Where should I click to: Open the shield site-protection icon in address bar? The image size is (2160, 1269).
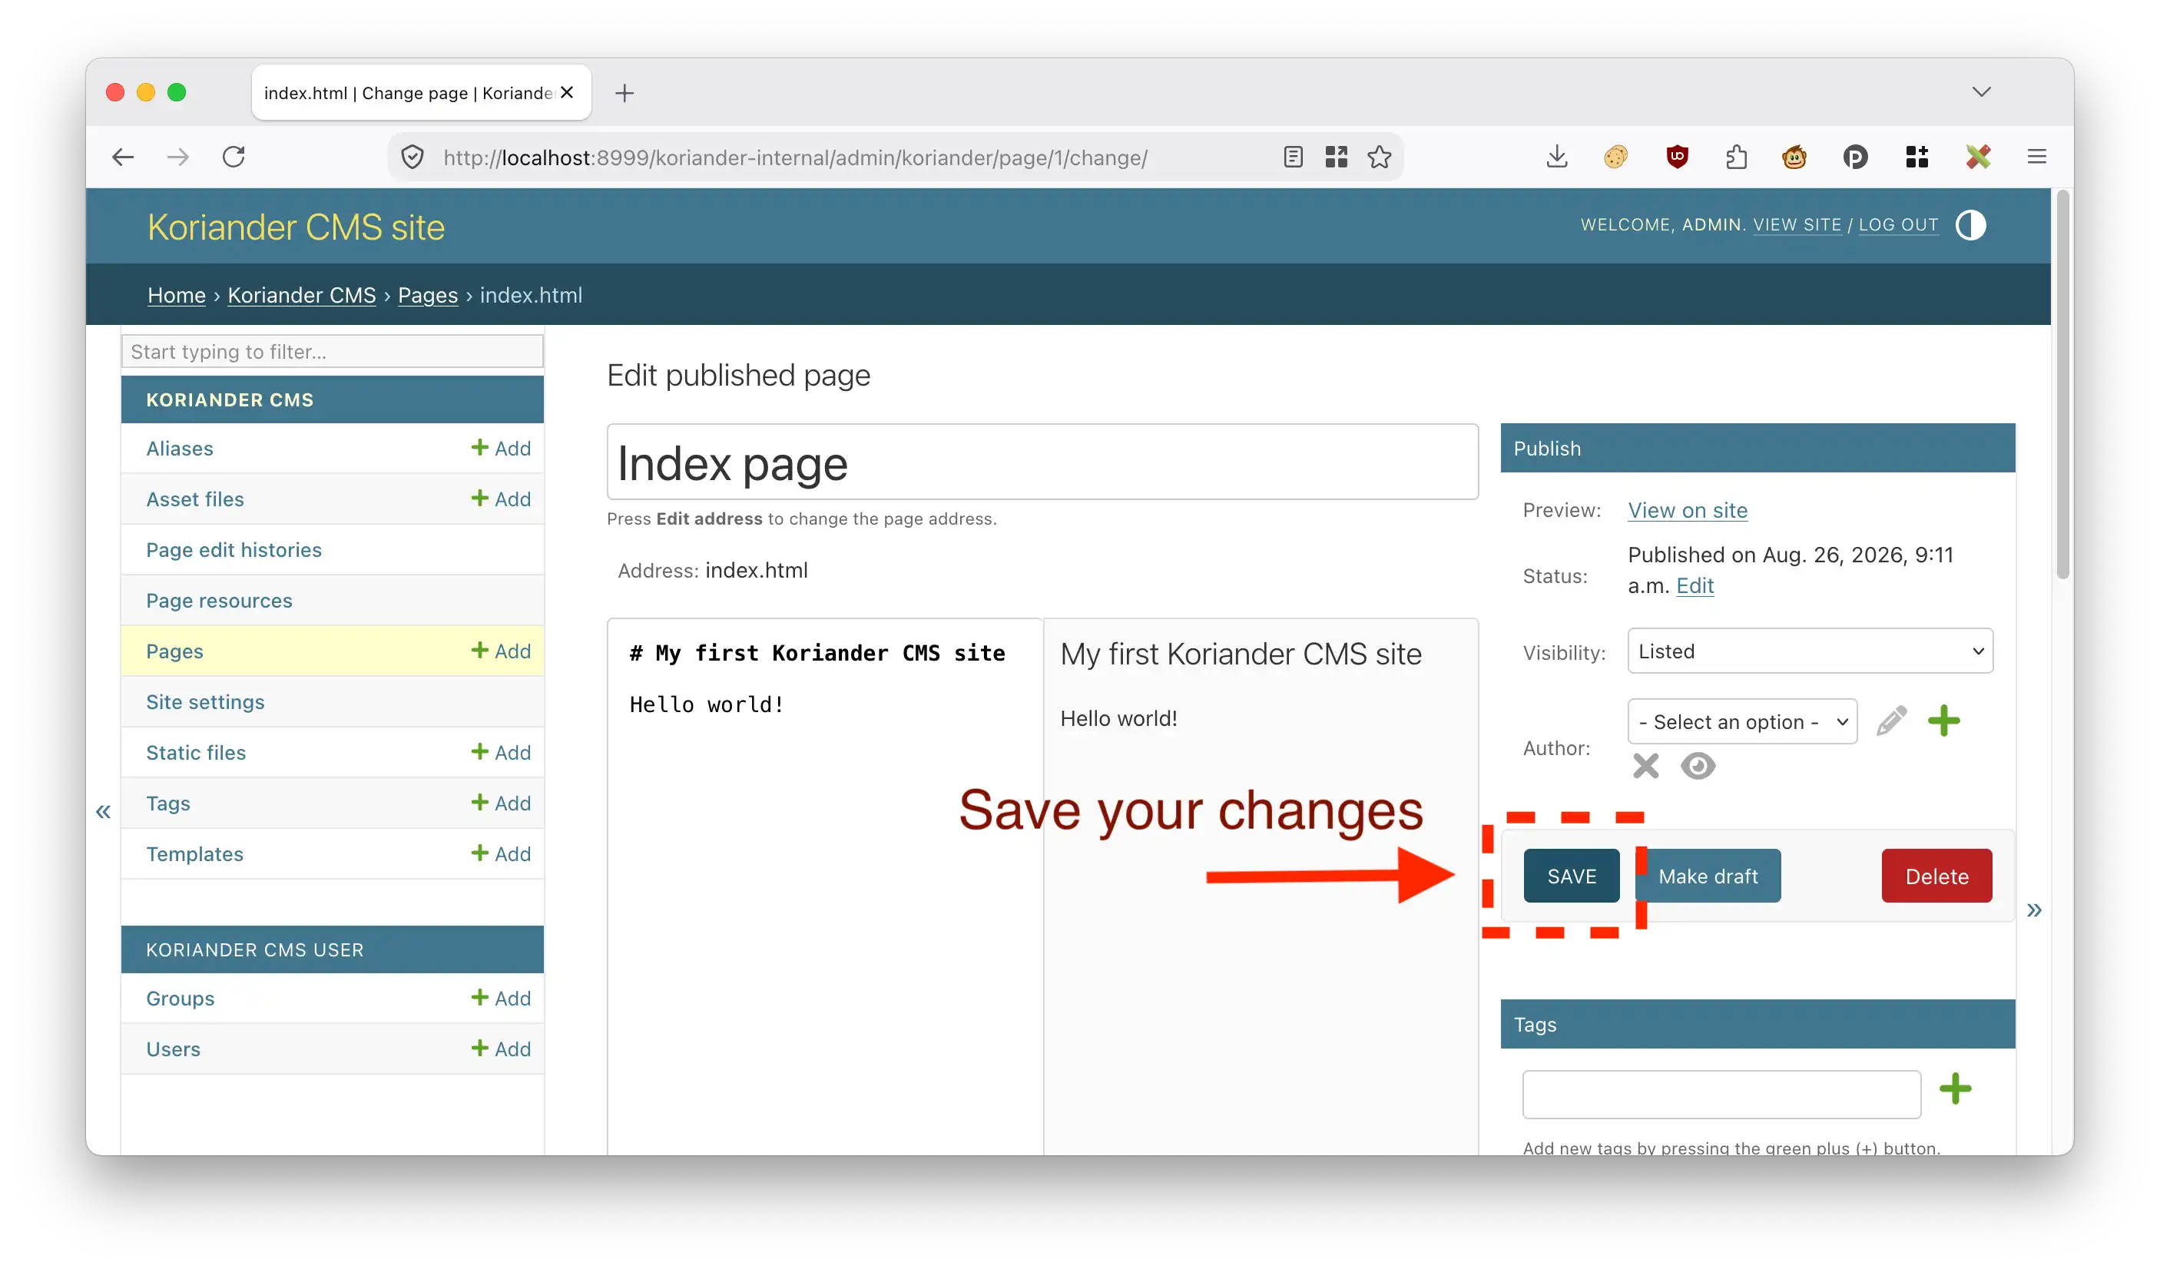point(412,157)
